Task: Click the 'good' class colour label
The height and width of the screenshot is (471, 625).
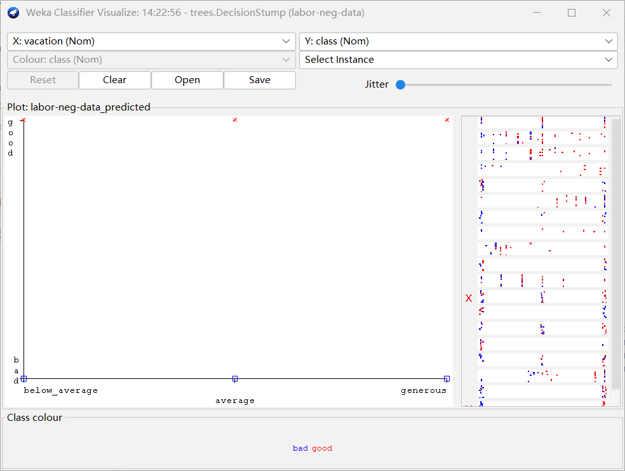Action: click(322, 448)
